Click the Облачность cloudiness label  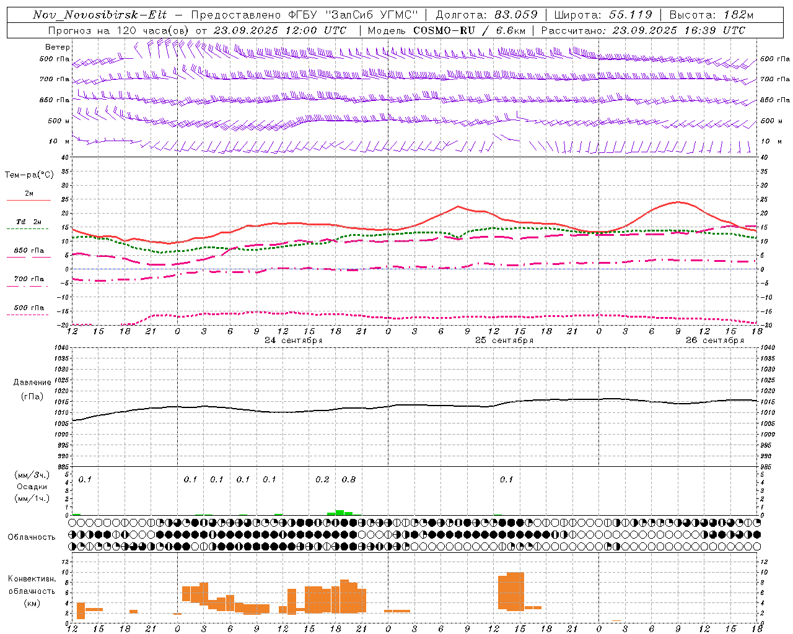32,537
